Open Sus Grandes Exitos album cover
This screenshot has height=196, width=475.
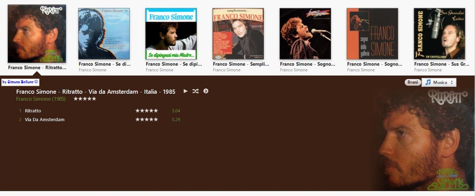click(x=440, y=34)
